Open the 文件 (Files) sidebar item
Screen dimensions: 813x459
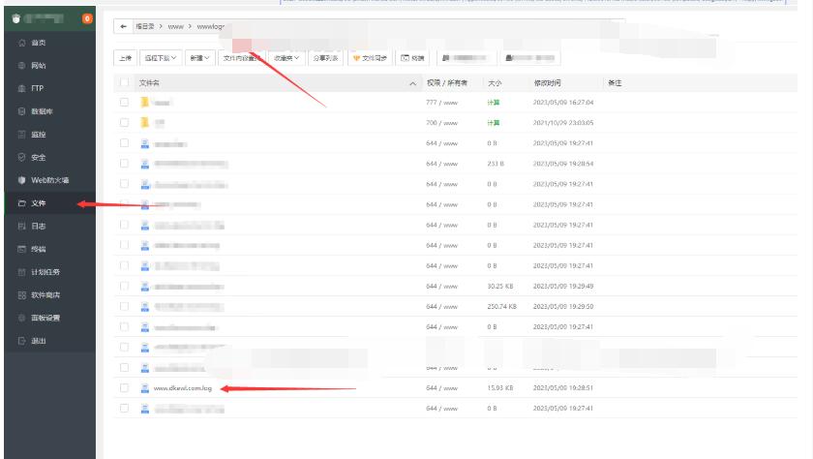[x=39, y=203]
